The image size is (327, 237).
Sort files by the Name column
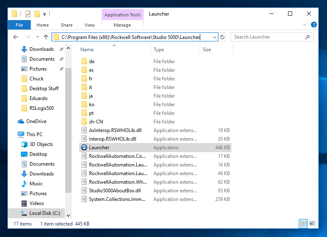[87, 50]
